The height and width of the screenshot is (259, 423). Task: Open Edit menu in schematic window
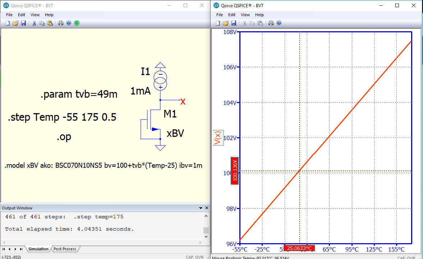[x=21, y=15]
